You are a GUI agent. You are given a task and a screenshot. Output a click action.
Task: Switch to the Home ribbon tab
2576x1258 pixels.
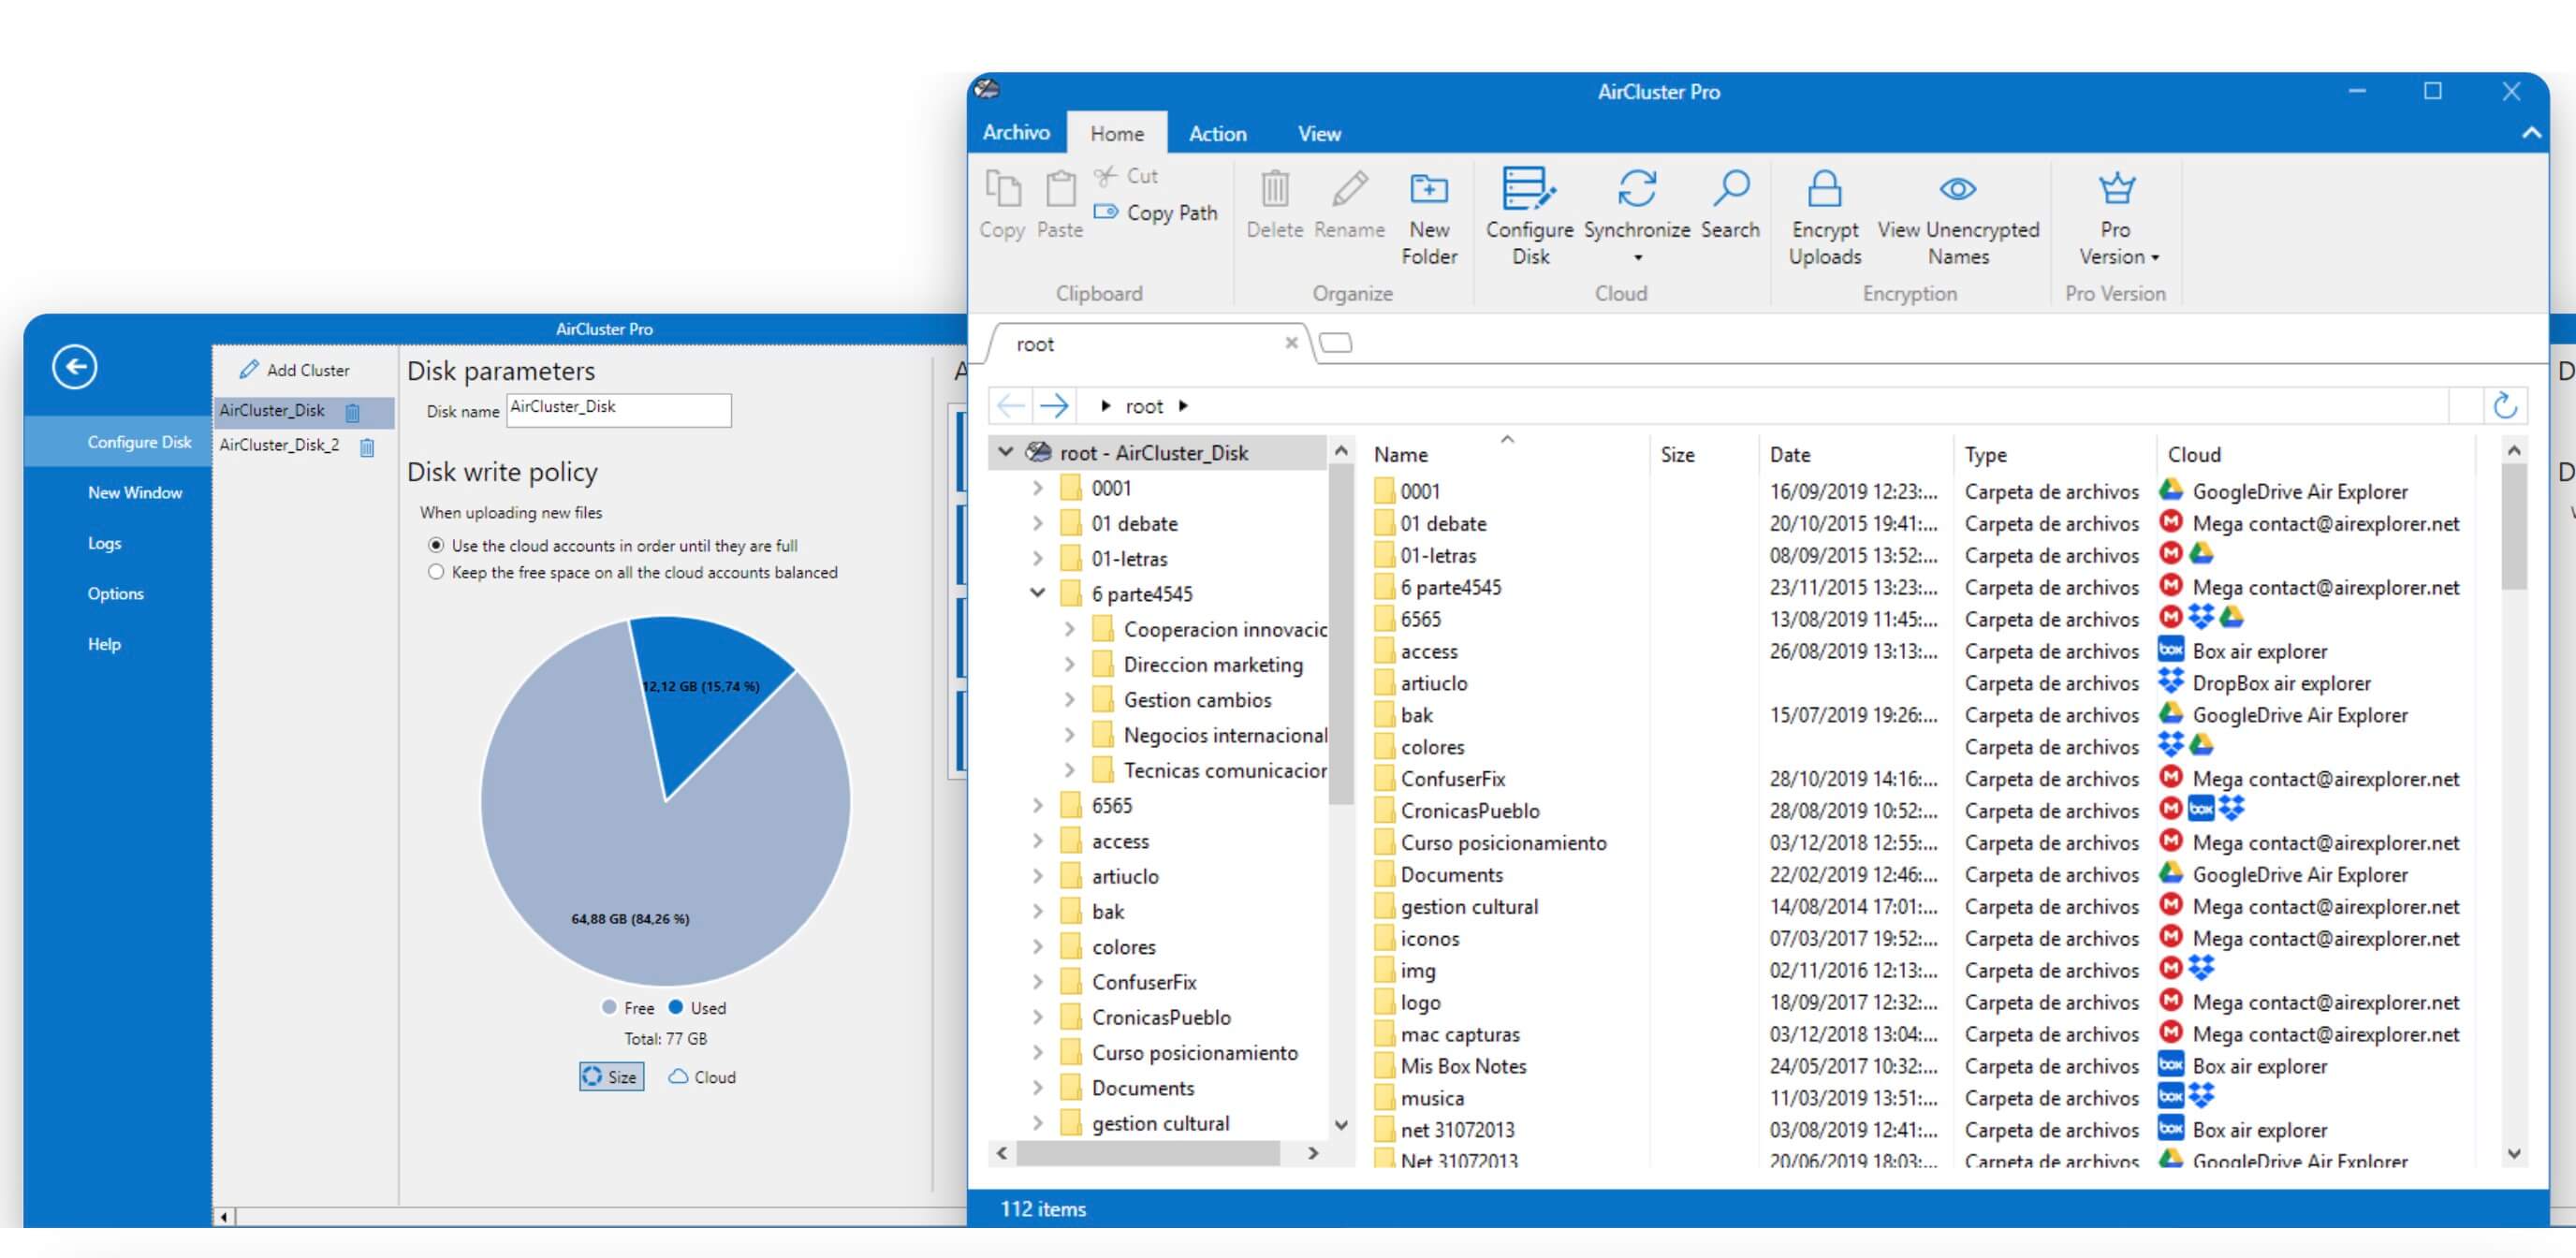(x=1117, y=133)
